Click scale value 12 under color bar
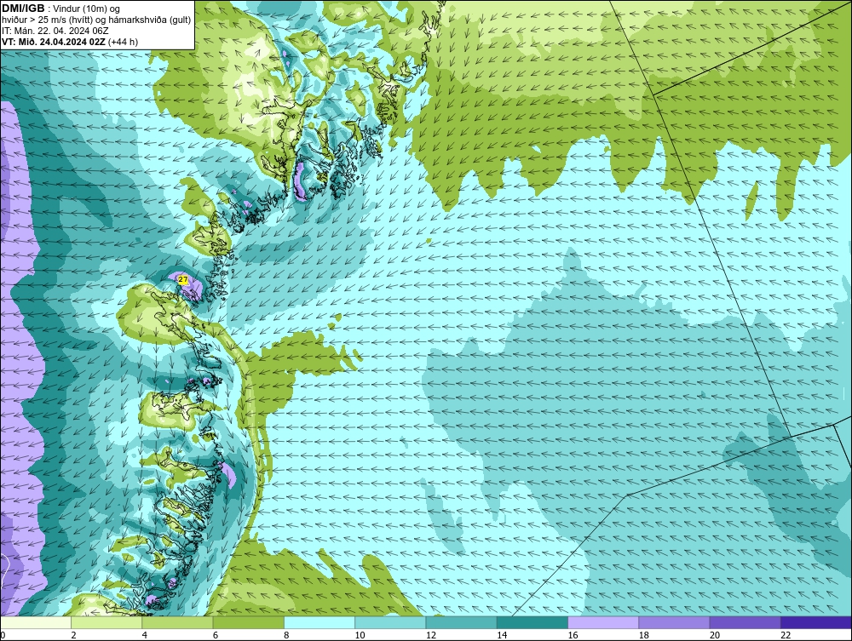Image resolution: width=852 pixels, height=641 pixels. (x=431, y=635)
